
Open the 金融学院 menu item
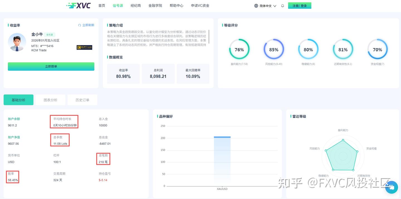[155, 5]
